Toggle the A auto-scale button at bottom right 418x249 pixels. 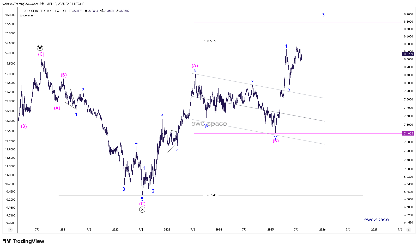[409, 230]
